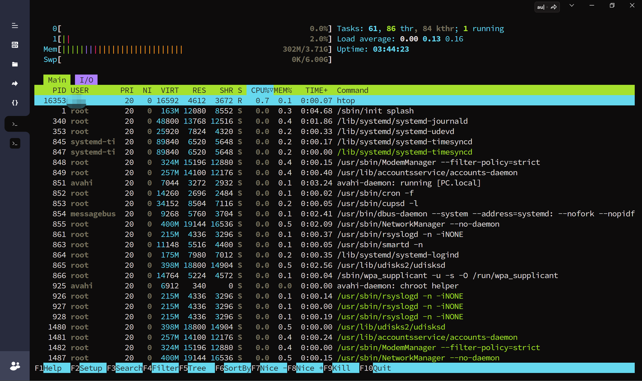The height and width of the screenshot is (381, 642).
Task: Select the wpa_supplicant process row
Action: 335,275
